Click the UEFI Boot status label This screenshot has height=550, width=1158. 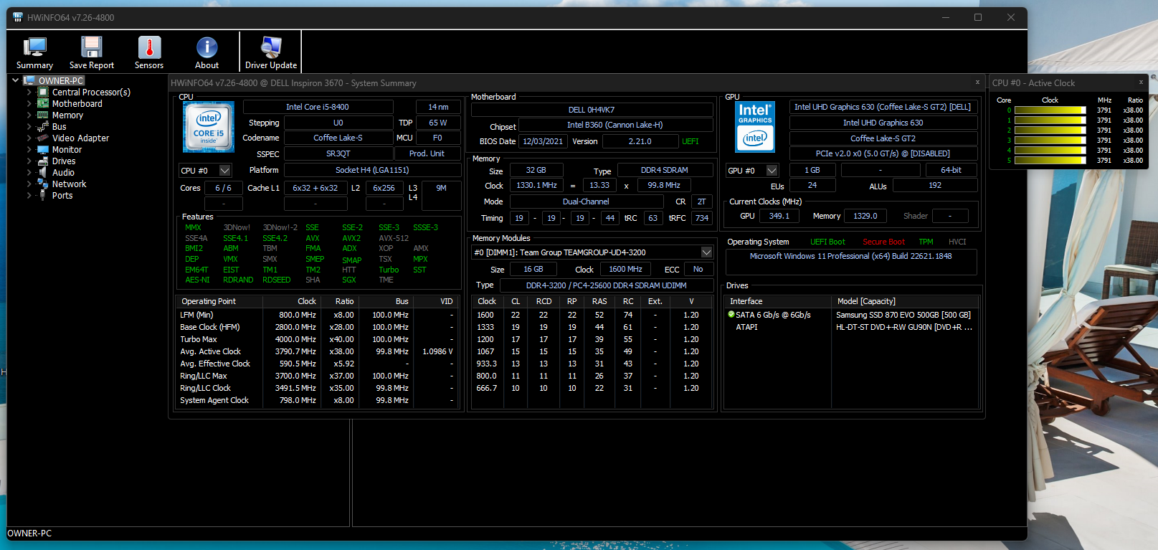pos(827,242)
